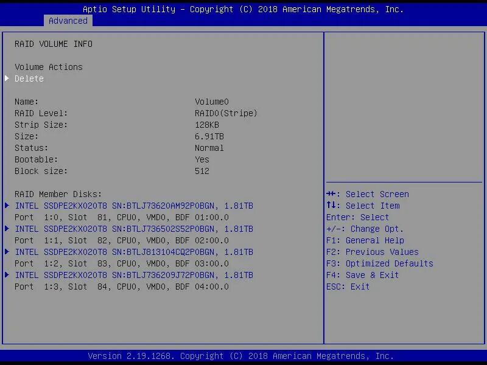Click the F3: Optimized Defaults line

click(380, 263)
